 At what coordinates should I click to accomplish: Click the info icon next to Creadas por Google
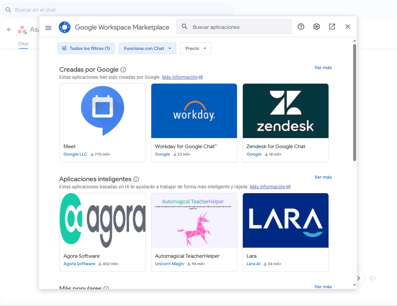(x=123, y=70)
